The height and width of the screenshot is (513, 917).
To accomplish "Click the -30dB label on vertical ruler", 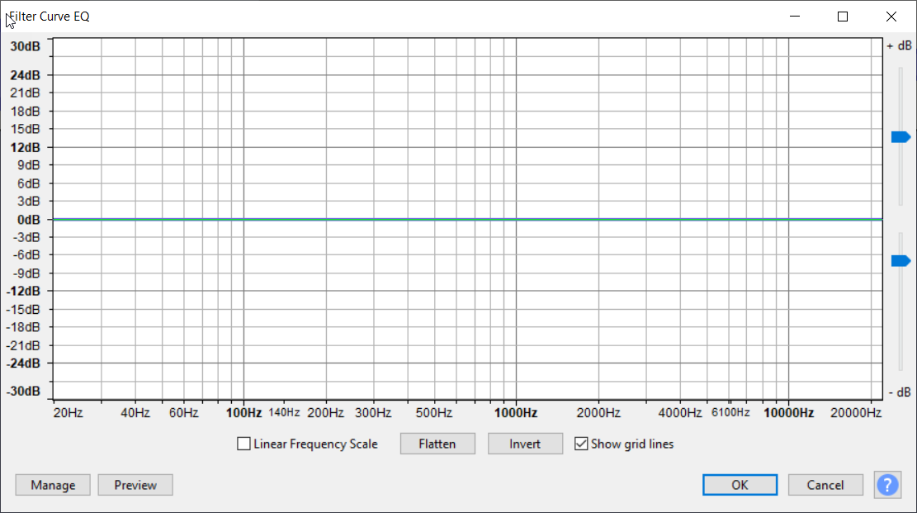I will (x=23, y=392).
